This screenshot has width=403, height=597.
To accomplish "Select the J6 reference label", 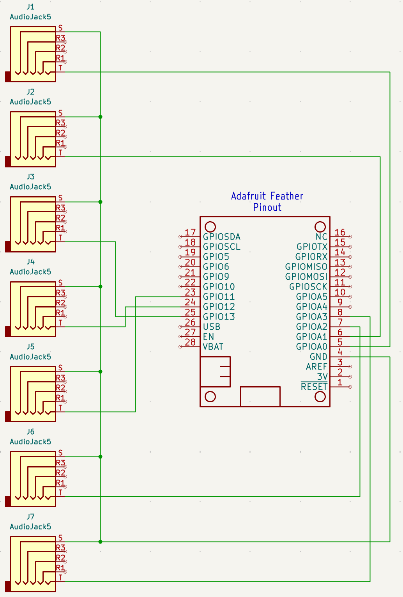I will 30,432.
